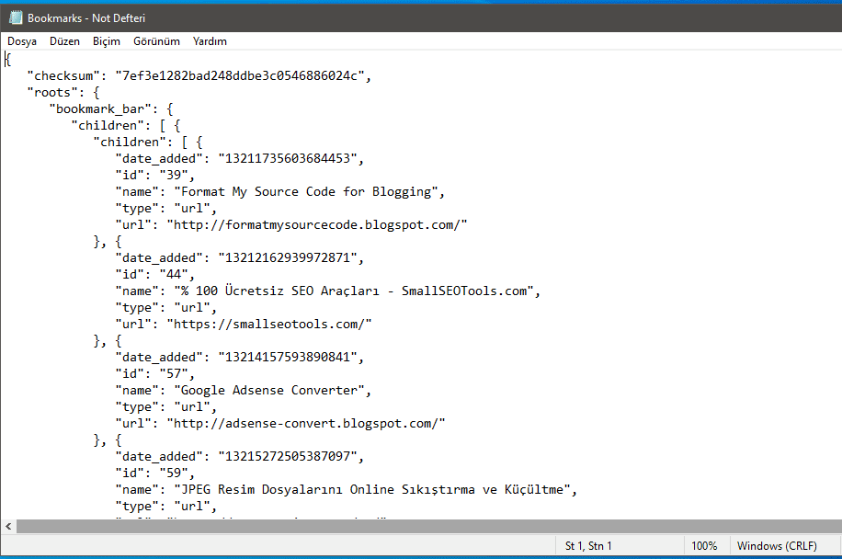
Task: Click the checksum value 7ef3e1282bad248ddbe3c0546886024c
Action: (240, 75)
